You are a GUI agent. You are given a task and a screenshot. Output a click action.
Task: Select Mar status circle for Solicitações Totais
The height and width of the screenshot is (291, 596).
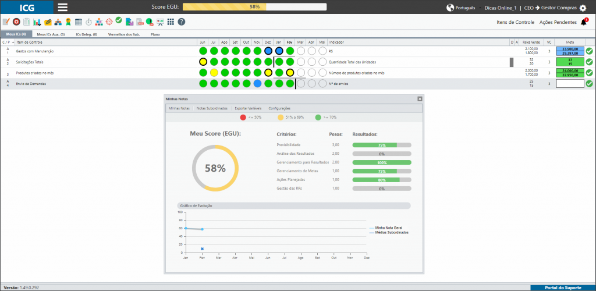coord(301,62)
